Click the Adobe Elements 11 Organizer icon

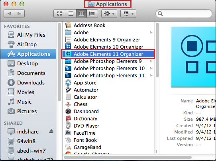[68, 54]
